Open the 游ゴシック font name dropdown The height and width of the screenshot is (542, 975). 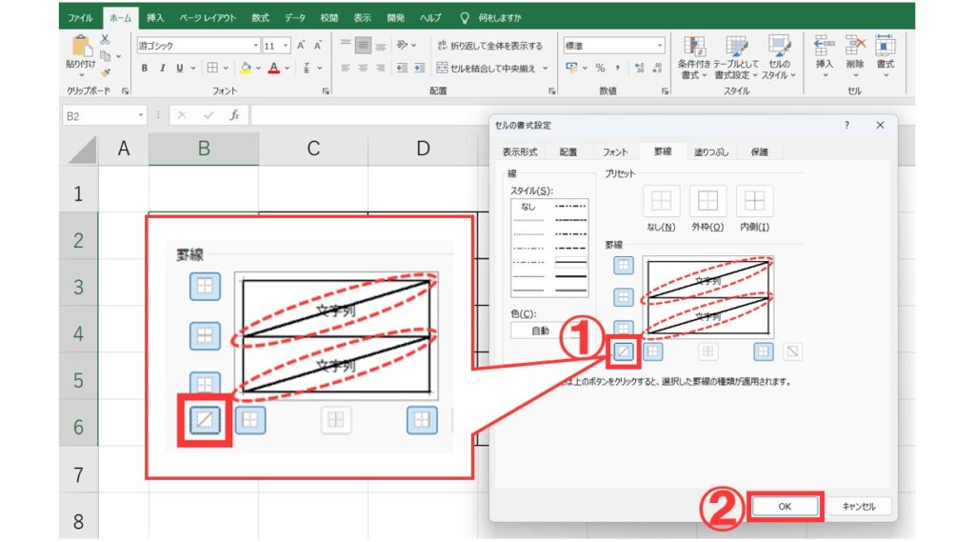coord(255,46)
